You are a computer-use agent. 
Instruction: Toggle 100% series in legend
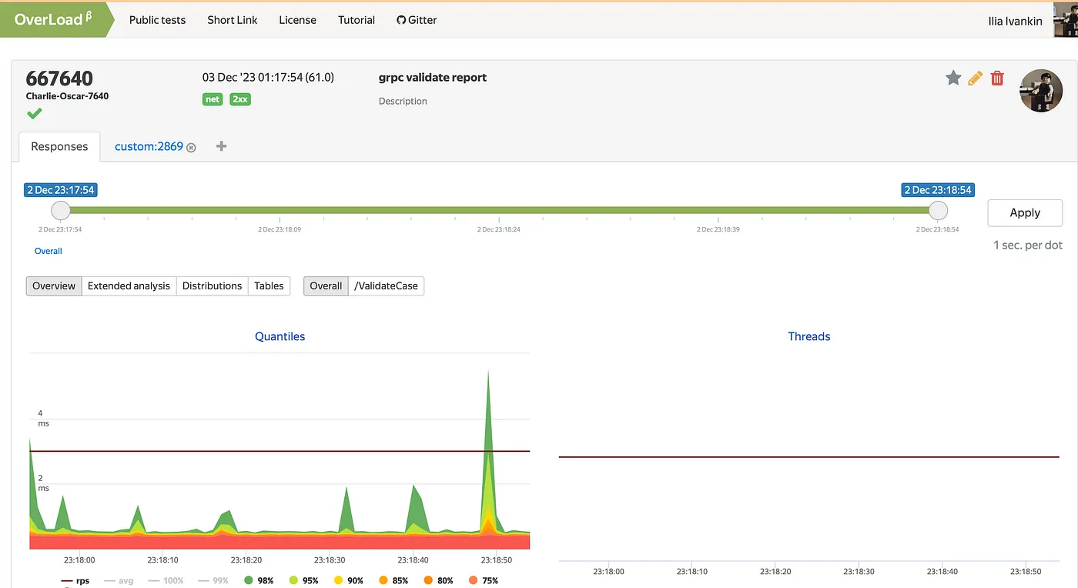tap(166, 580)
